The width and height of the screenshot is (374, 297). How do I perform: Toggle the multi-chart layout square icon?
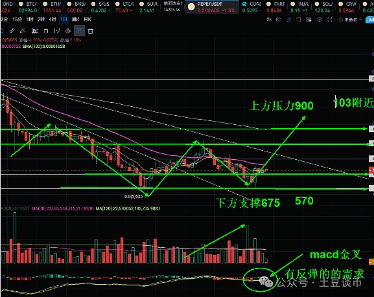[298, 19]
